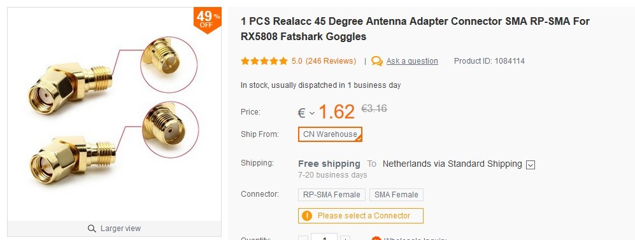
Task: Click the RP-SMA close-up circle in product image
Action: coord(169,64)
